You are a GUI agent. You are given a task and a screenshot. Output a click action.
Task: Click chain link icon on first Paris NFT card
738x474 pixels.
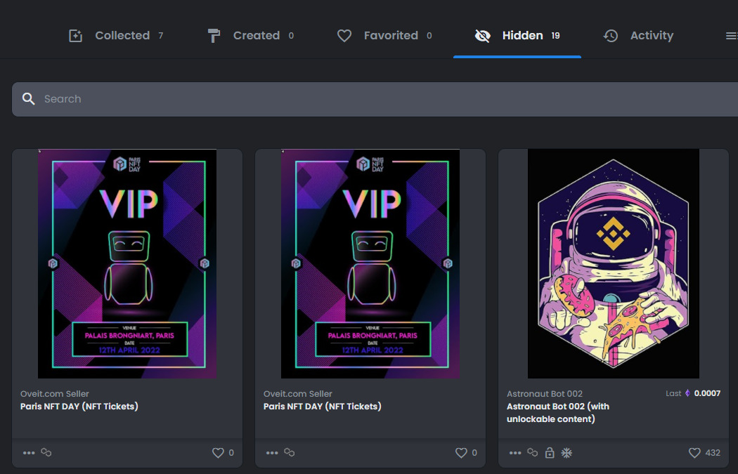tap(46, 453)
